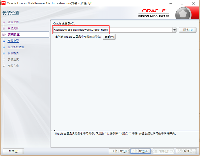Click the 安装概要 step bullet icon
200x156 pixels.
[4, 53]
